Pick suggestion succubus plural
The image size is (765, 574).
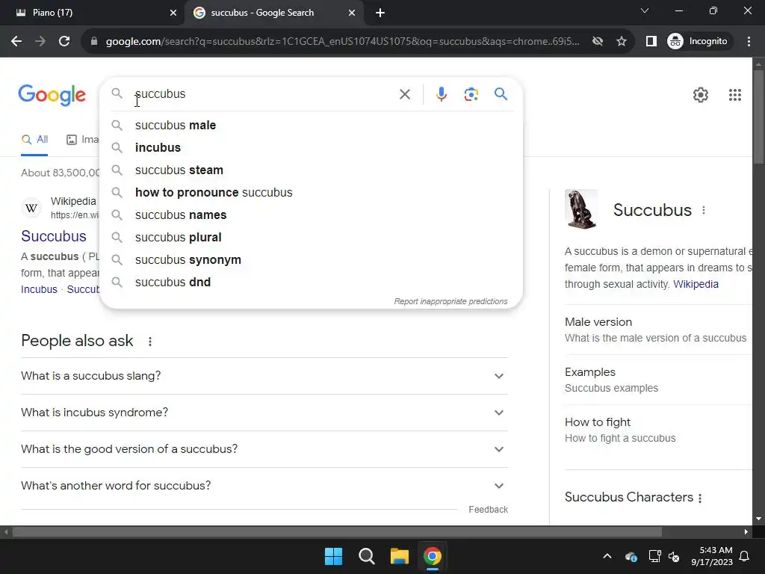(311, 237)
